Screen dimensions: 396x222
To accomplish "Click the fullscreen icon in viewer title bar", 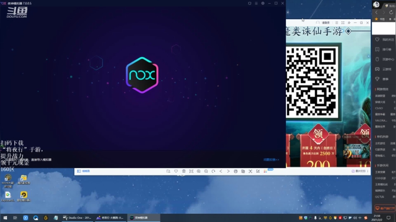I will pos(343,23).
